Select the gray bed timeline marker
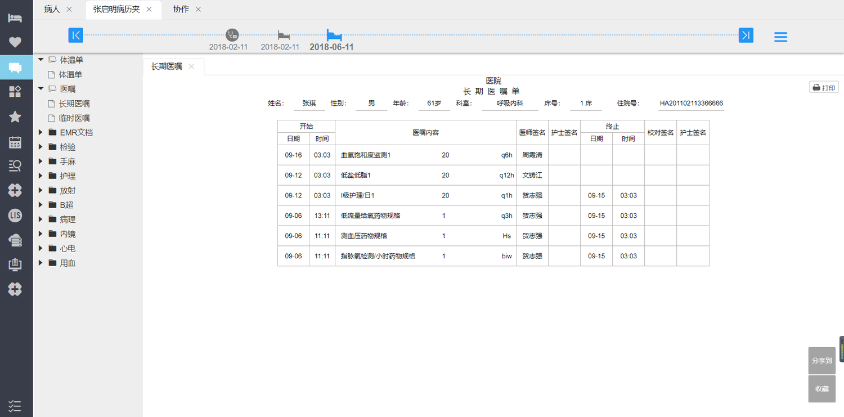 (x=284, y=35)
